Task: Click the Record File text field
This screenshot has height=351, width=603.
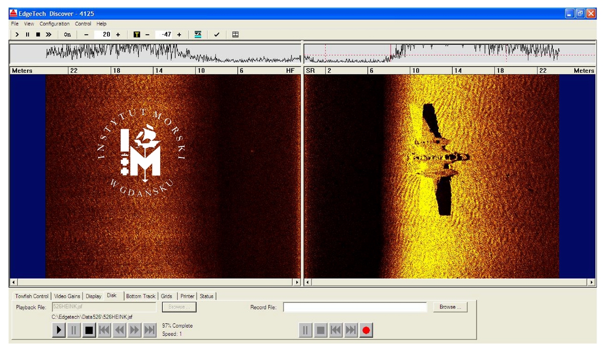Action: click(x=355, y=307)
